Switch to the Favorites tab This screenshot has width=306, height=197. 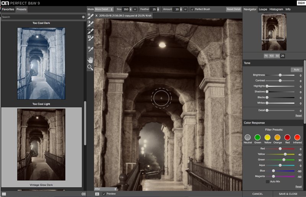(x=8, y=9)
